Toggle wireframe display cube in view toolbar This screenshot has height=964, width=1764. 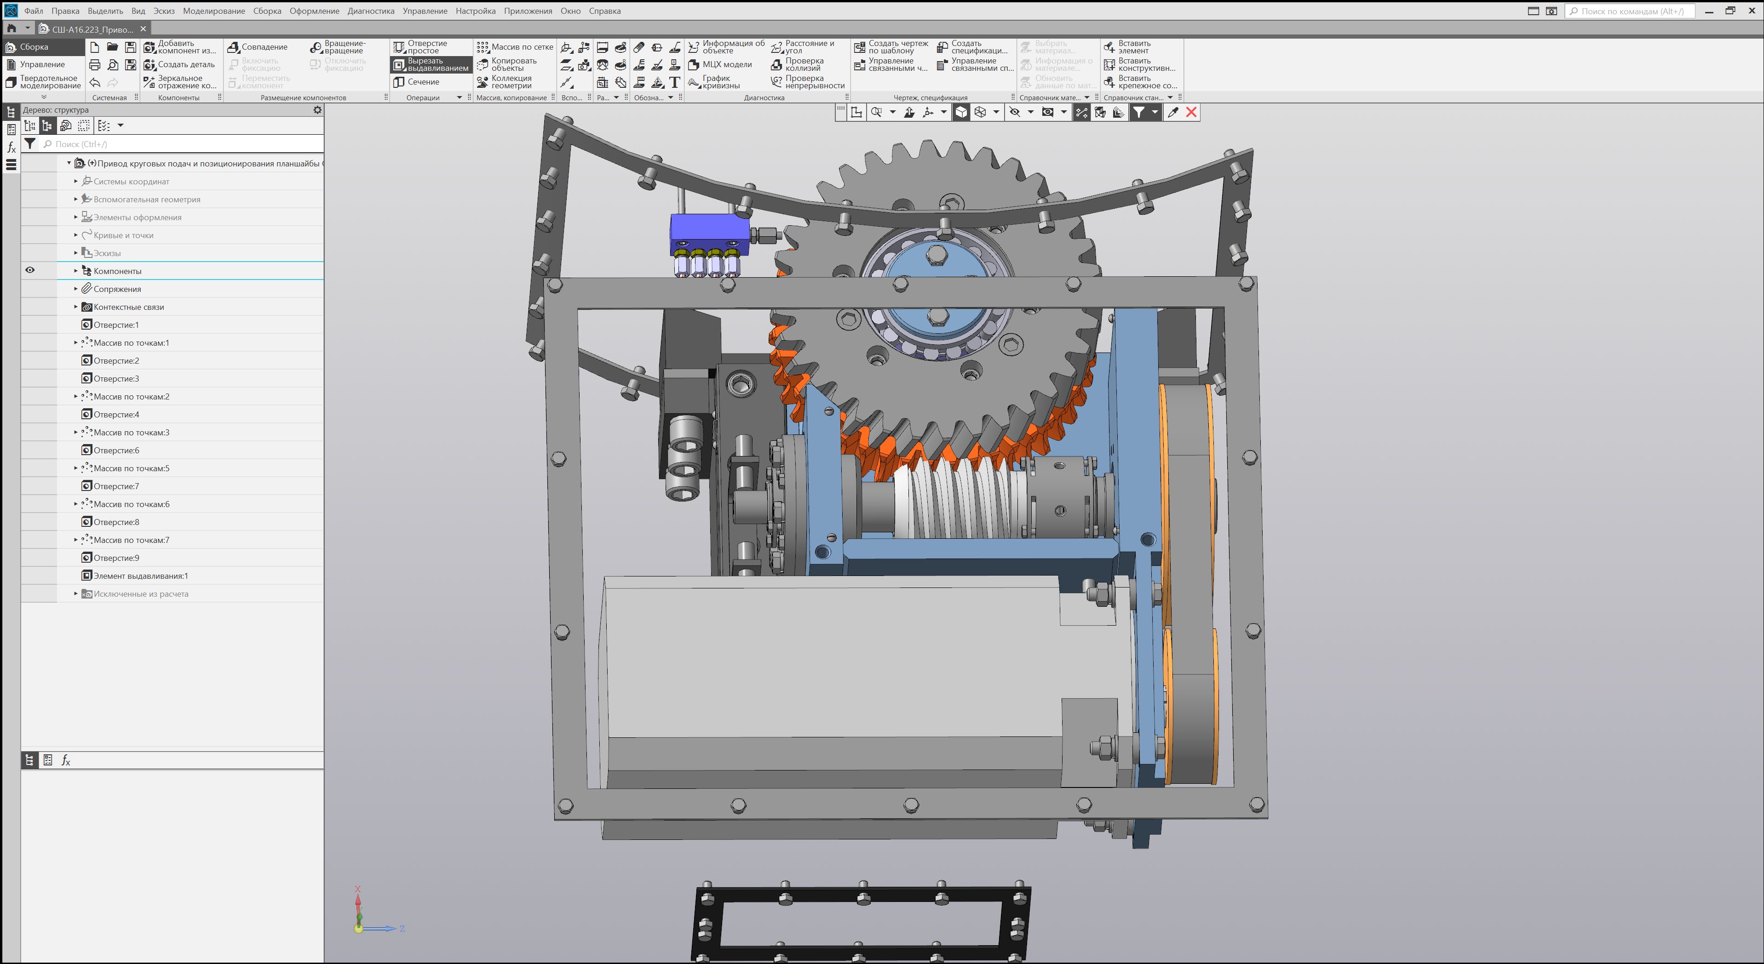tap(980, 112)
